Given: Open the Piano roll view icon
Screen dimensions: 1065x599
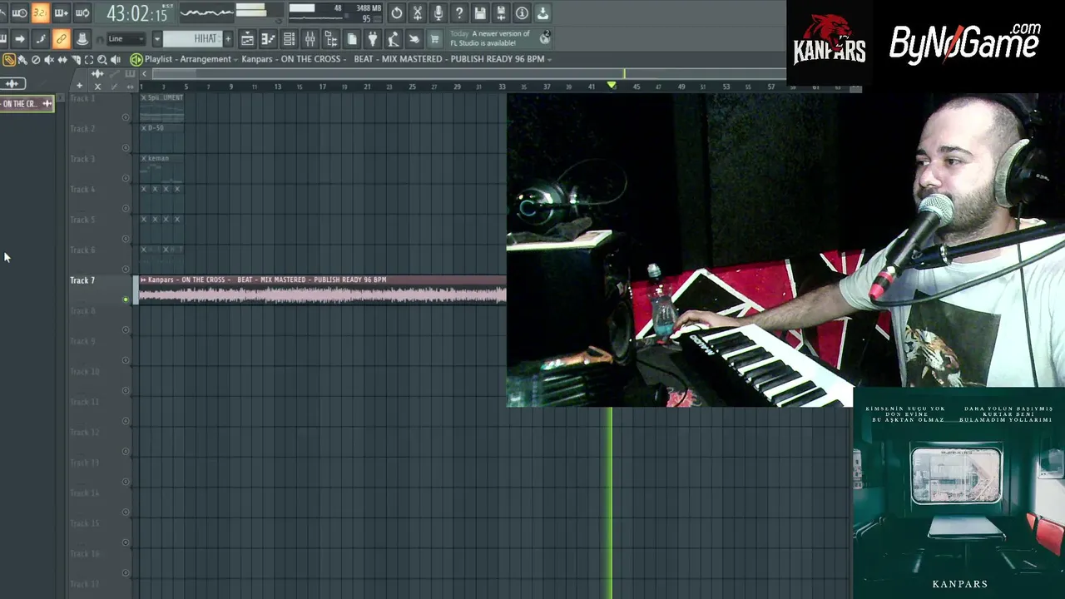Looking at the screenshot, I should pos(268,38).
